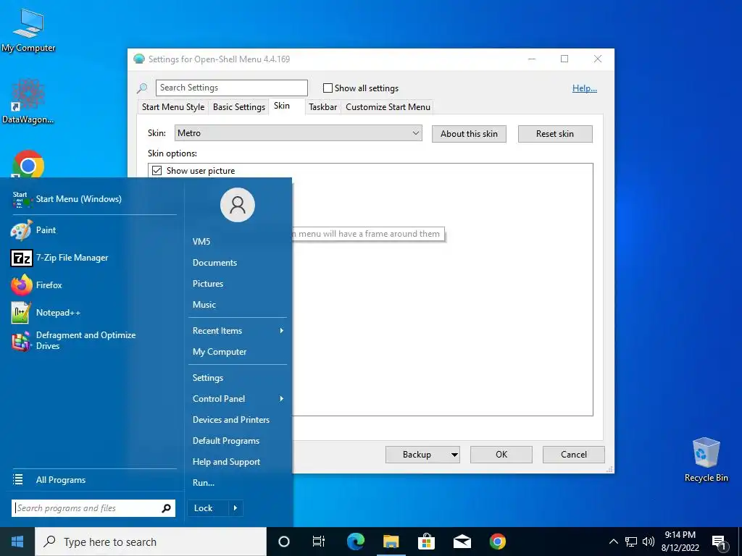
Task: Click OK in the settings dialog
Action: pos(501,455)
